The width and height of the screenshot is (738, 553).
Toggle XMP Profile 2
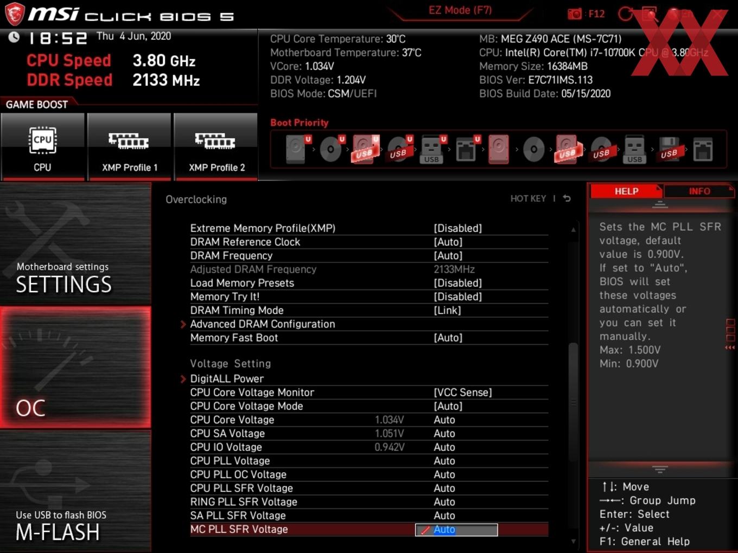[216, 146]
